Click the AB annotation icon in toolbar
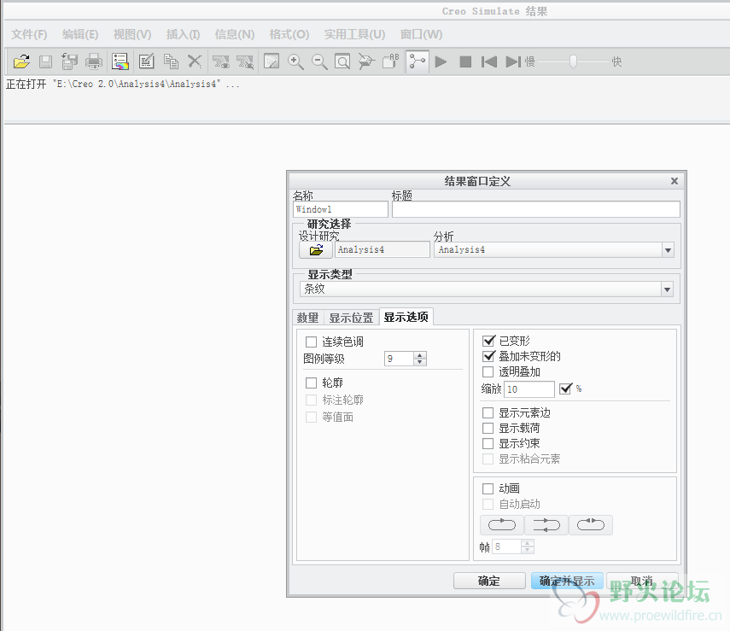Image resolution: width=730 pixels, height=631 pixels. pos(391,61)
